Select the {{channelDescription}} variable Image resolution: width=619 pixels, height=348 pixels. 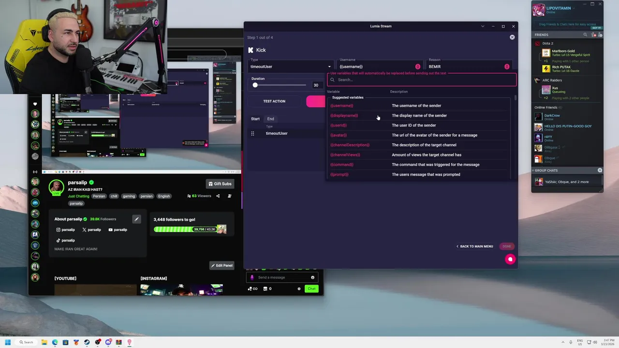click(x=350, y=145)
